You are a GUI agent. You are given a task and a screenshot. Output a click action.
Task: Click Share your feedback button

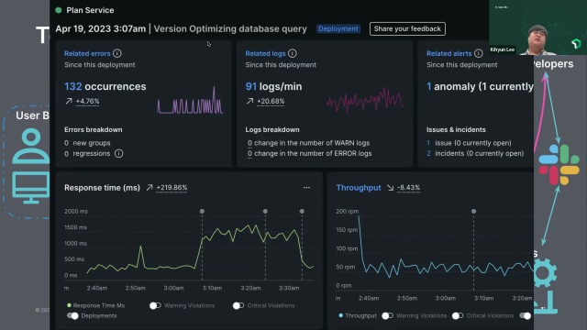pyautogui.click(x=407, y=28)
